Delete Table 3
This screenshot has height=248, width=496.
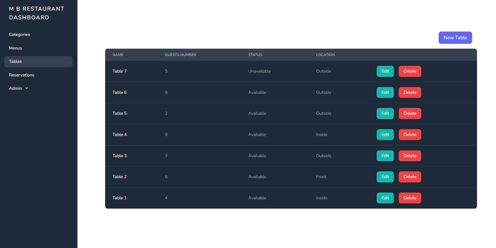(410, 156)
